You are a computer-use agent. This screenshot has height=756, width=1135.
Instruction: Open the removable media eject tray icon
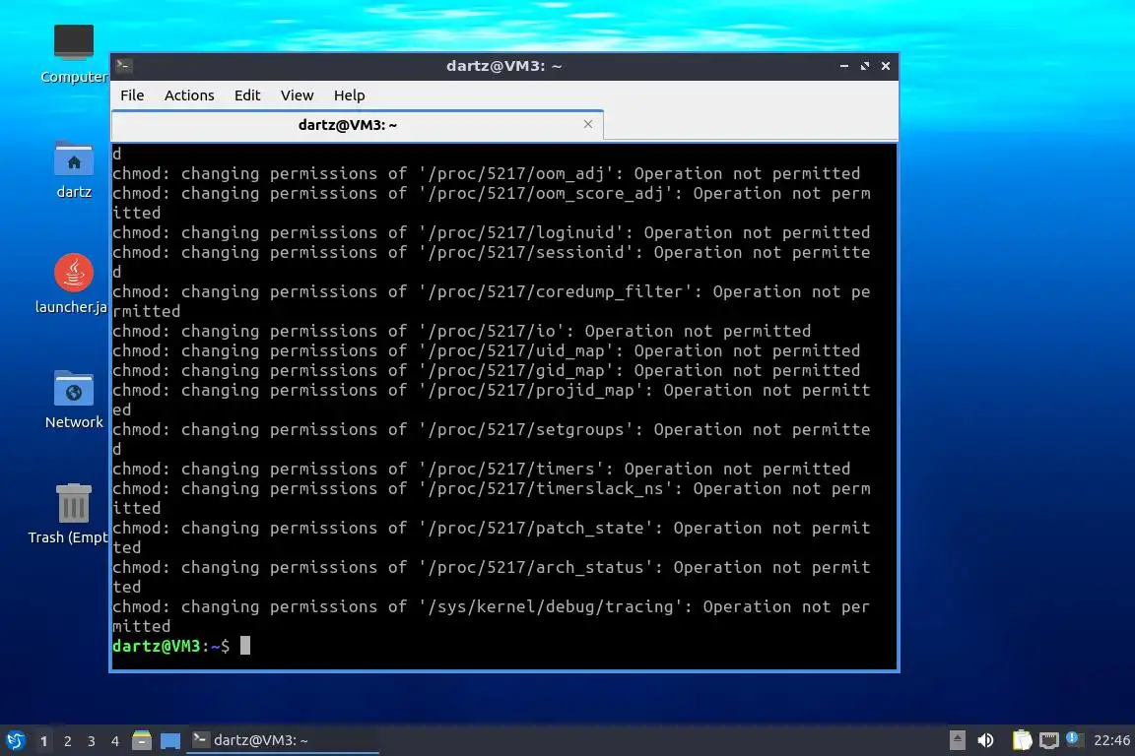[x=957, y=740]
